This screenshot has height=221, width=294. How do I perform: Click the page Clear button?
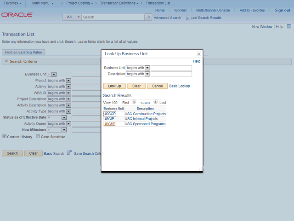[x=34, y=153]
